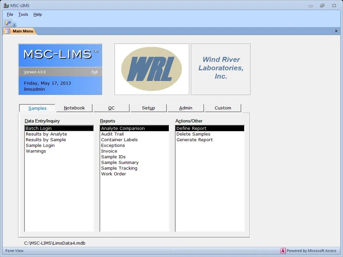Select Container Labels report
Image resolution: width=343 pixels, height=257 pixels.
tap(135, 140)
